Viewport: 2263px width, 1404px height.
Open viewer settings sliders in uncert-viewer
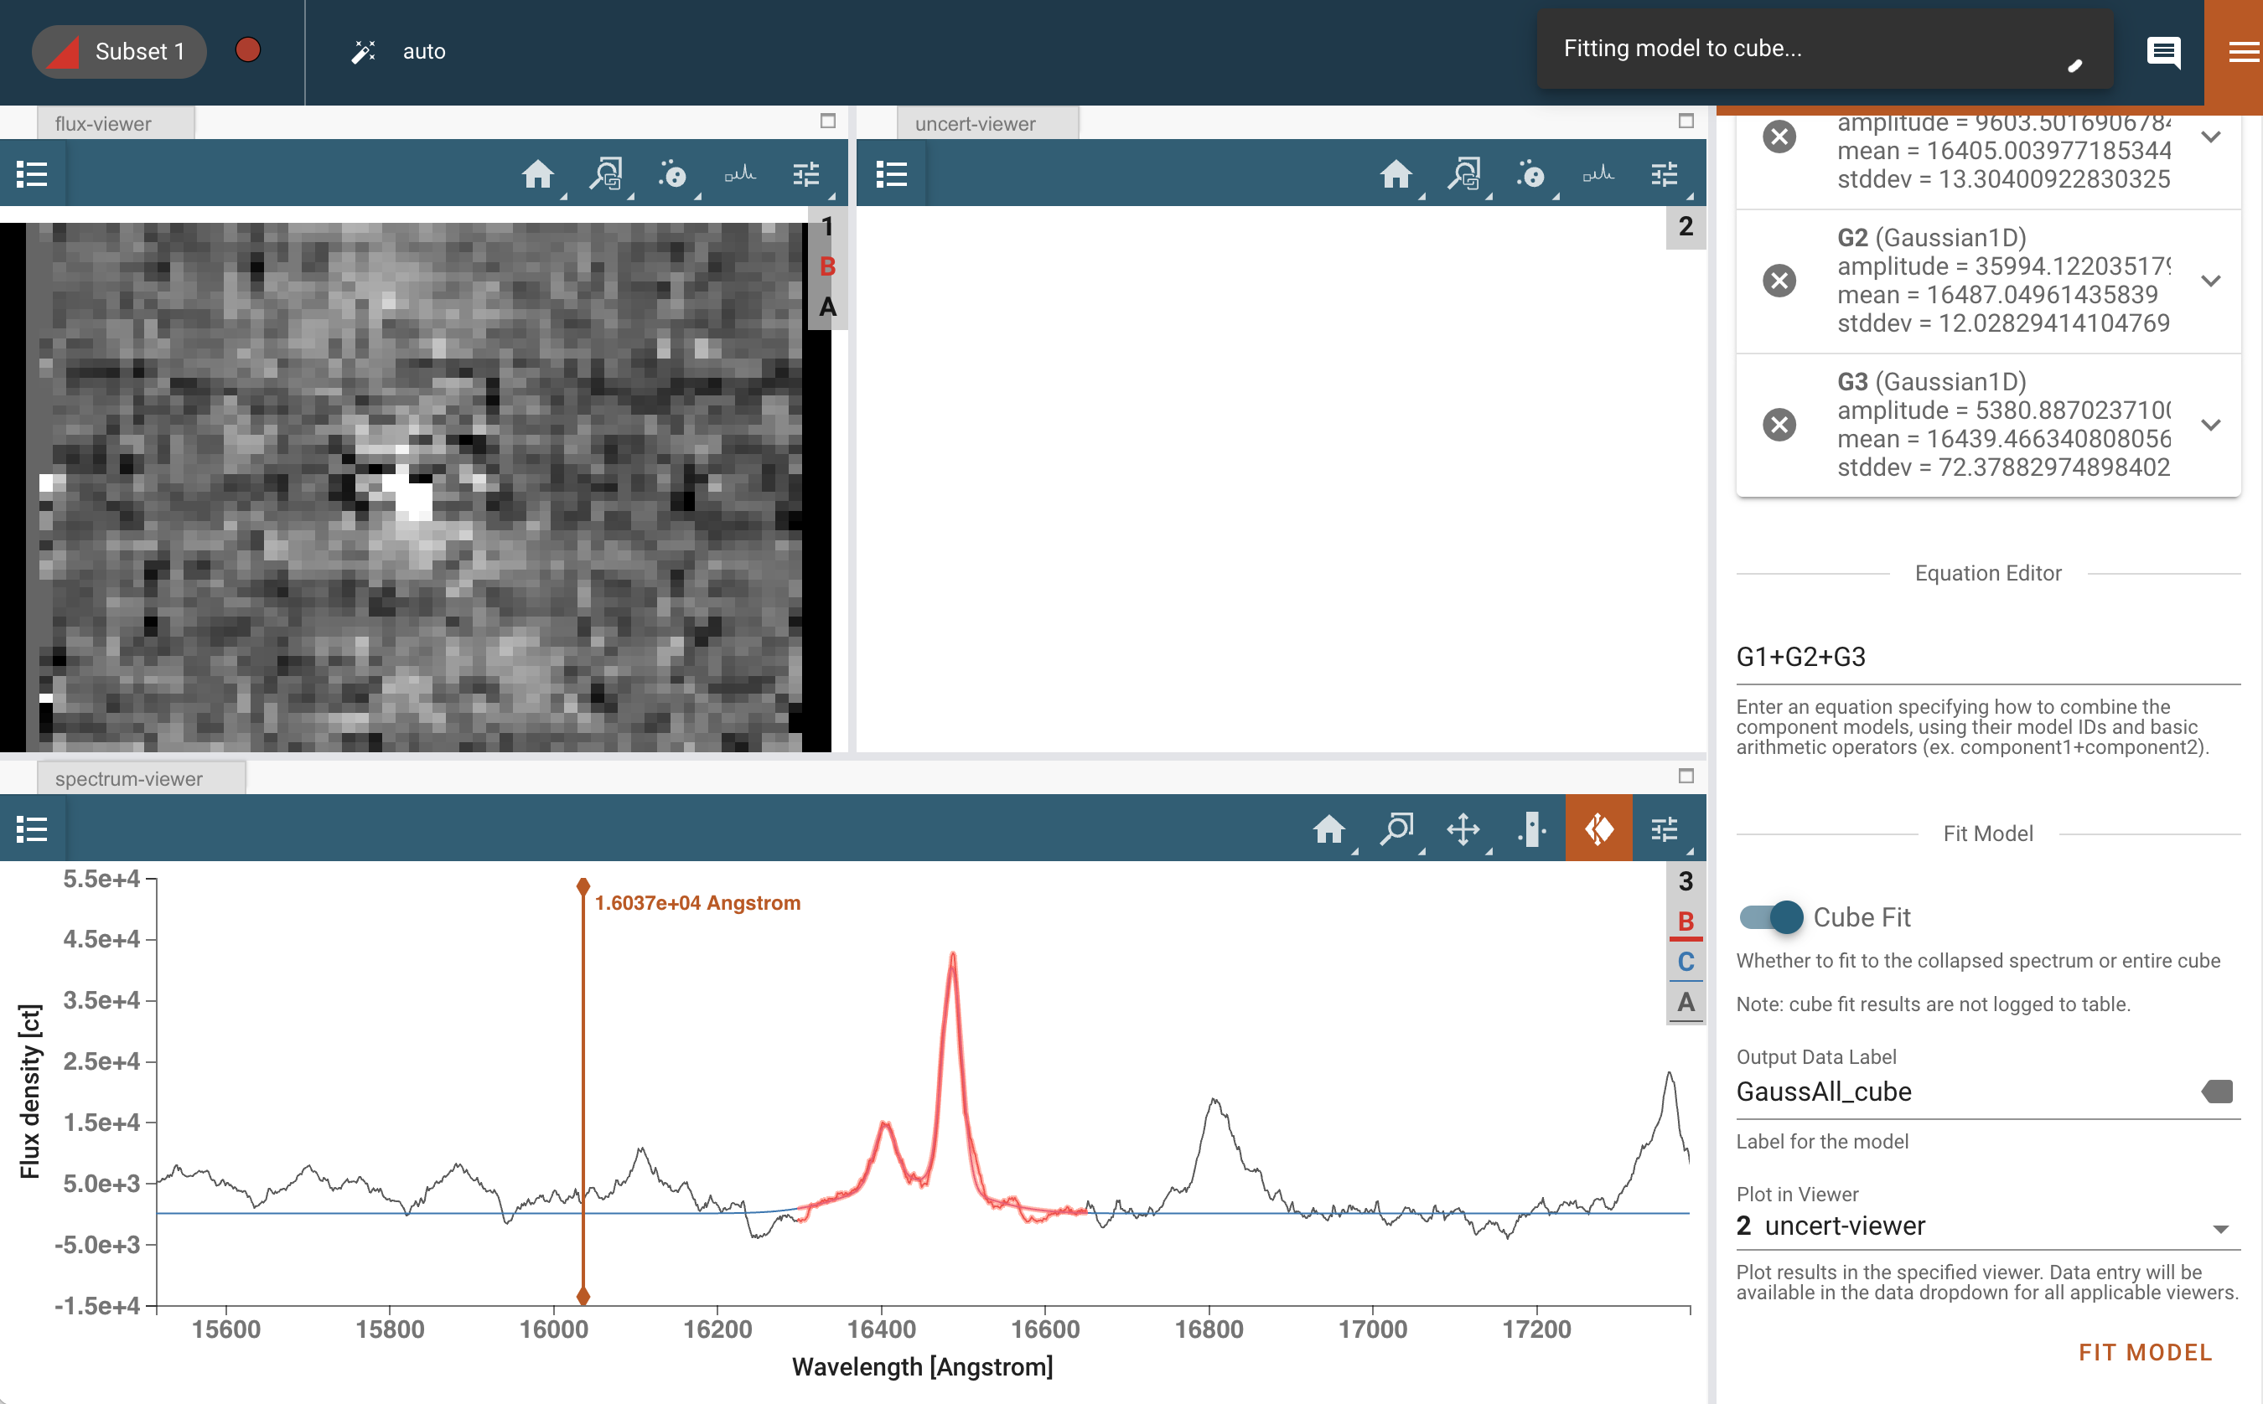[1664, 173]
